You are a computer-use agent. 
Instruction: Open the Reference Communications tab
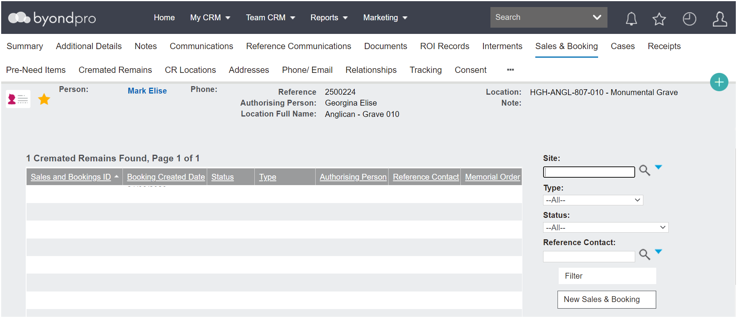298,46
